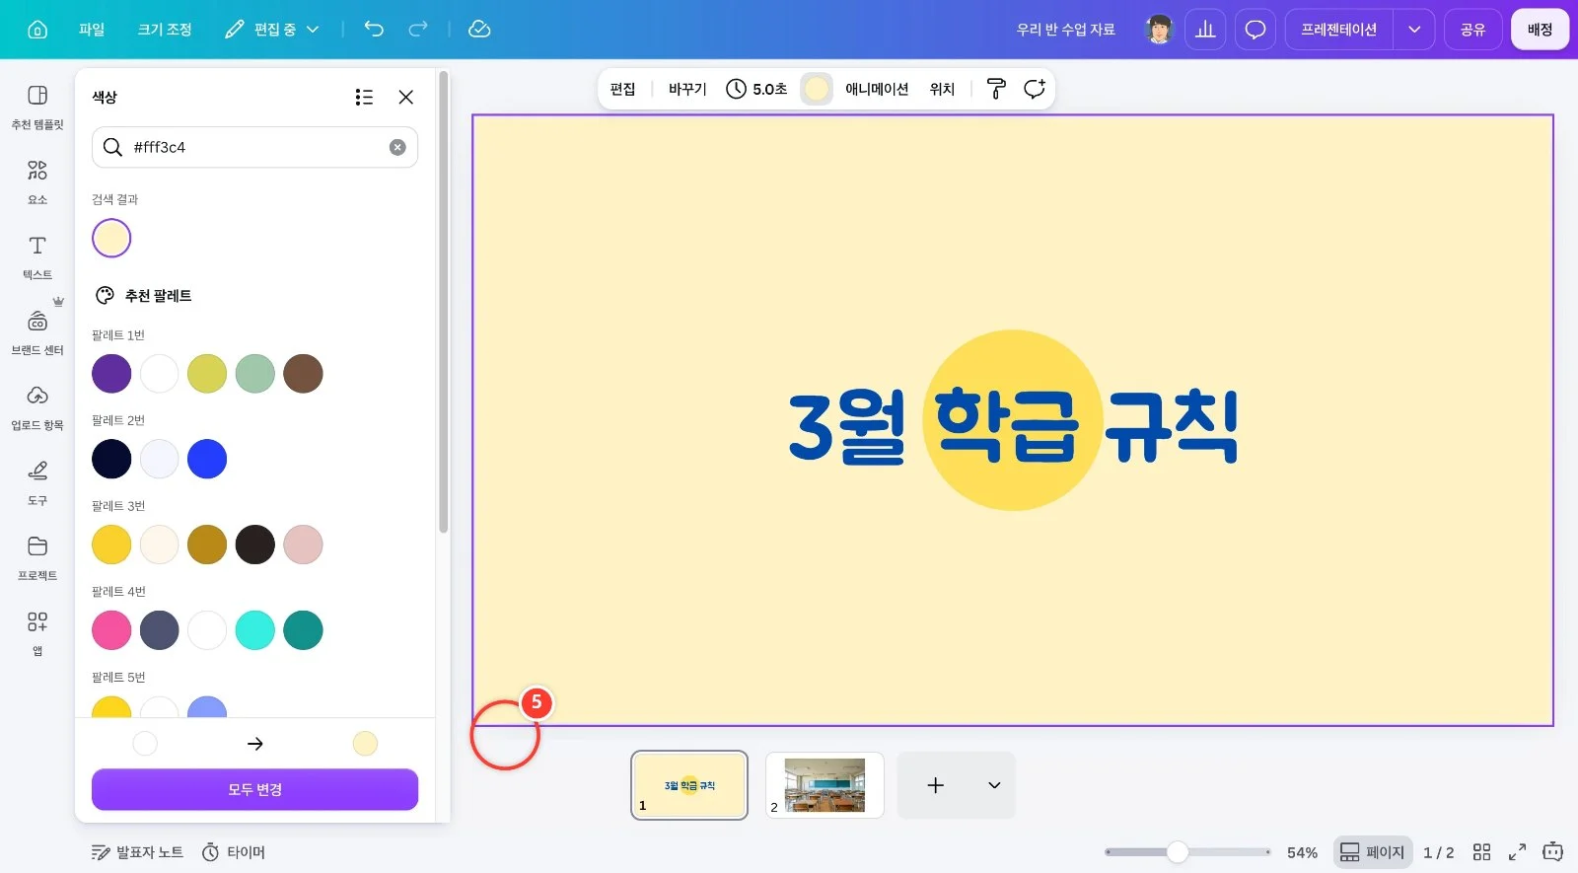Open the 텍스트 text panel
The height and width of the screenshot is (873, 1578).
(x=37, y=257)
